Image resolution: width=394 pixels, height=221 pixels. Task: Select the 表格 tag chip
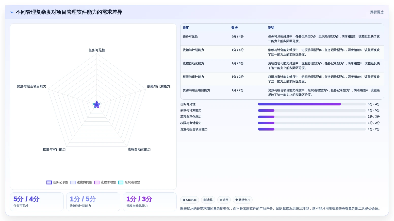coord(208,200)
